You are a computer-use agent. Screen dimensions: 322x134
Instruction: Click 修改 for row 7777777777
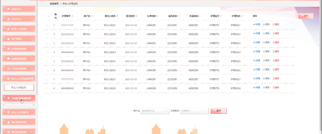coord(266,79)
